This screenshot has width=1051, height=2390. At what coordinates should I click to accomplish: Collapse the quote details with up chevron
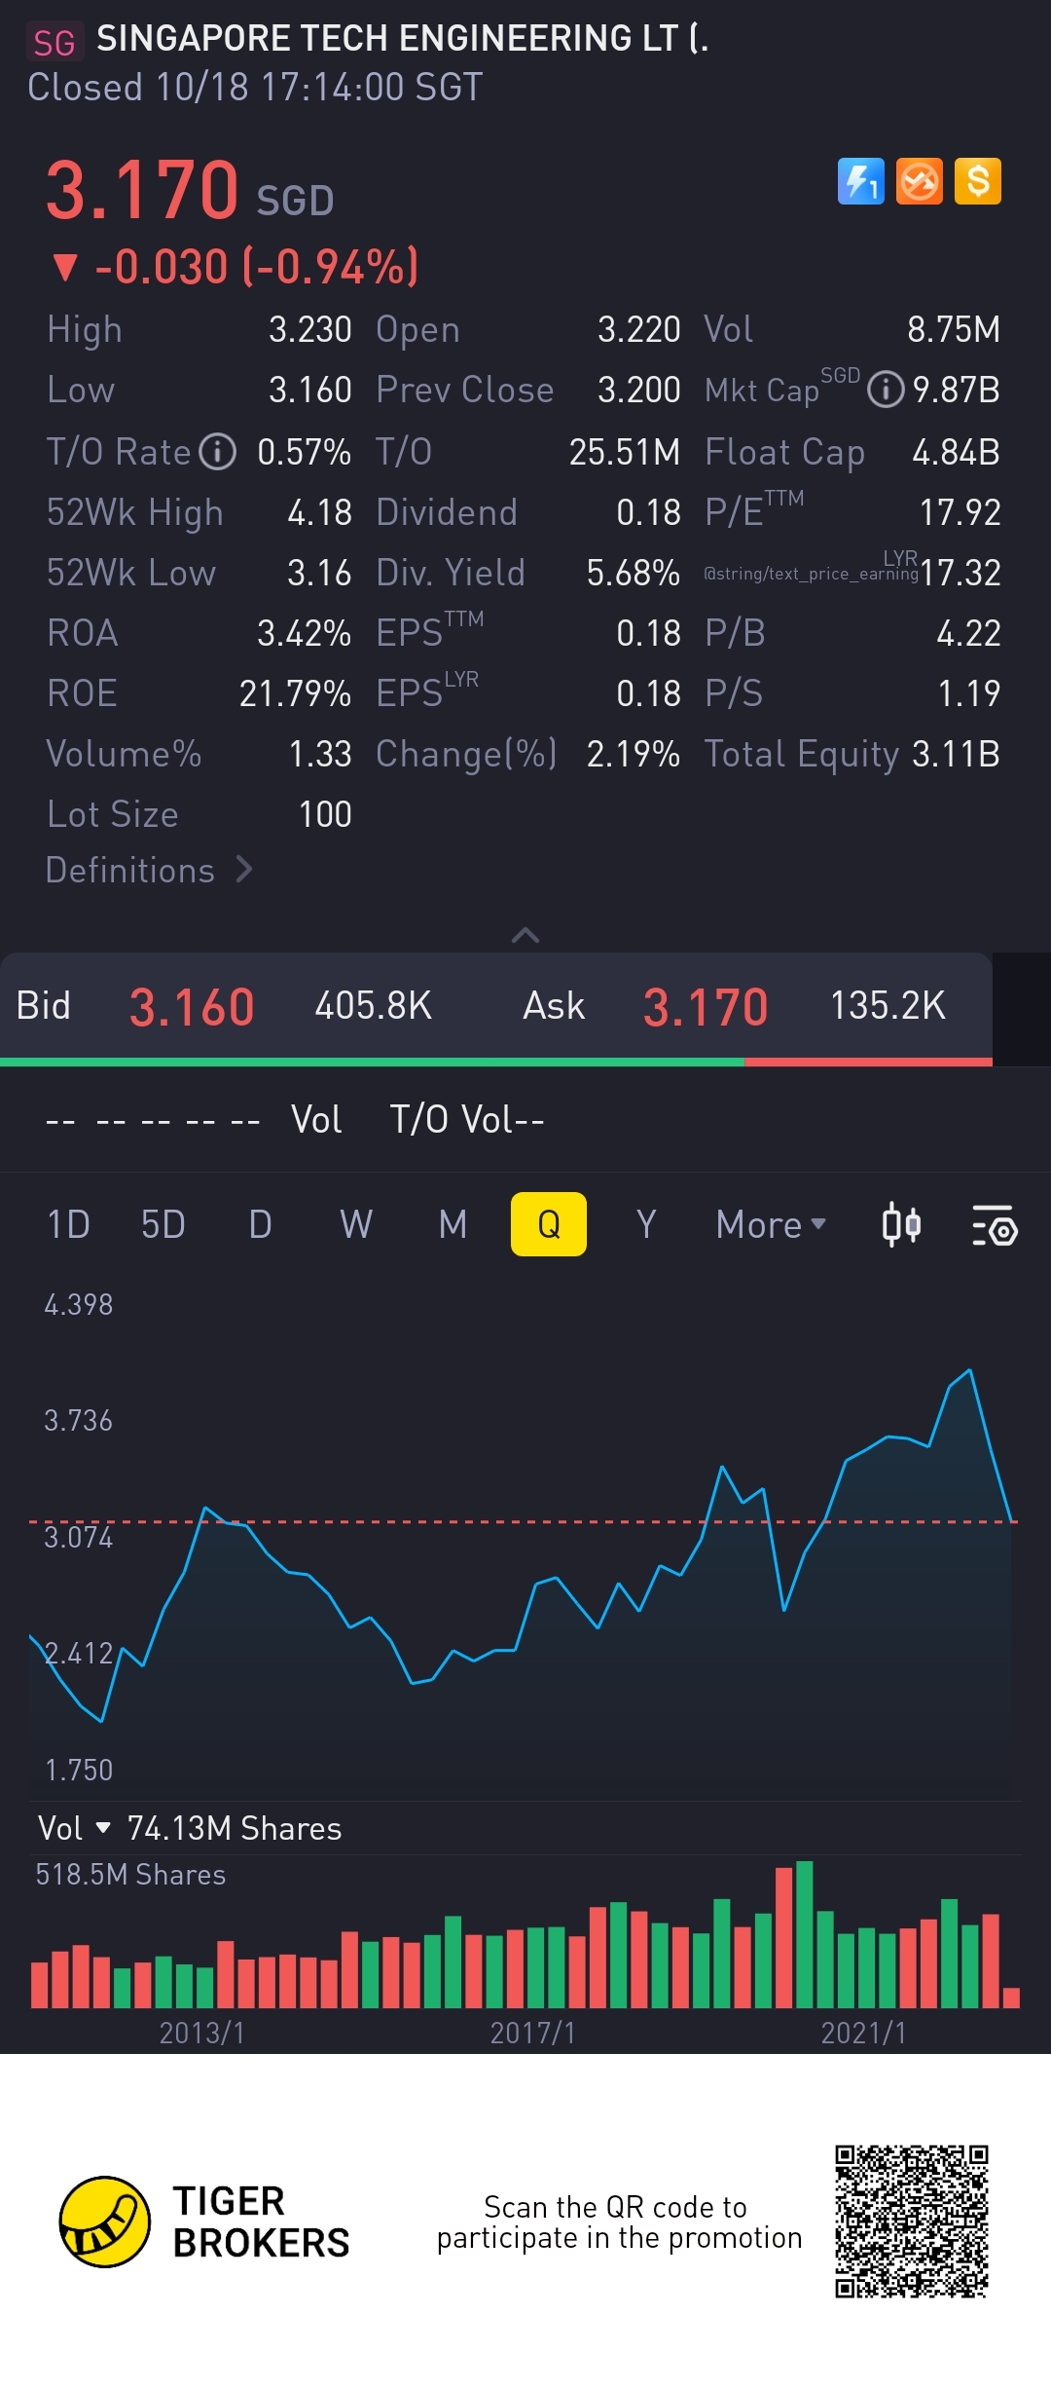525,935
